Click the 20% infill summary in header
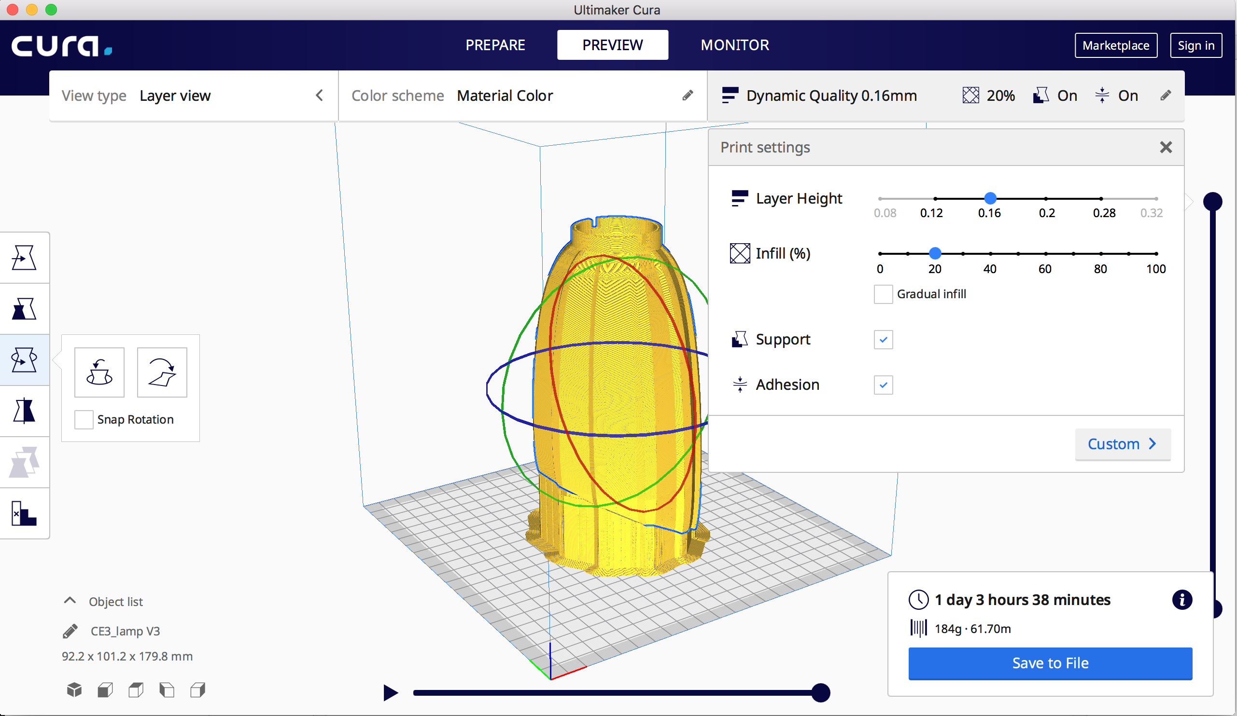The width and height of the screenshot is (1237, 716). [x=989, y=96]
